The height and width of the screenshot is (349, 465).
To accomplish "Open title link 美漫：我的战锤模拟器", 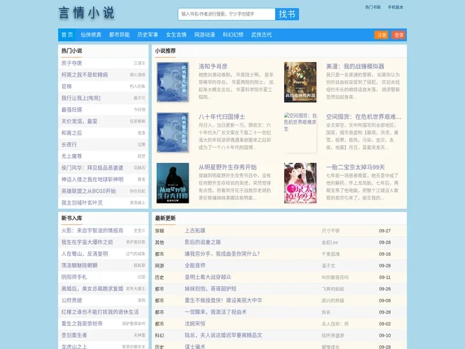I will coord(355,66).
